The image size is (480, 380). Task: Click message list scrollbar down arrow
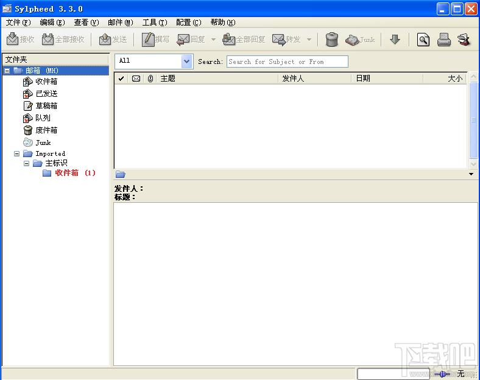point(473,164)
